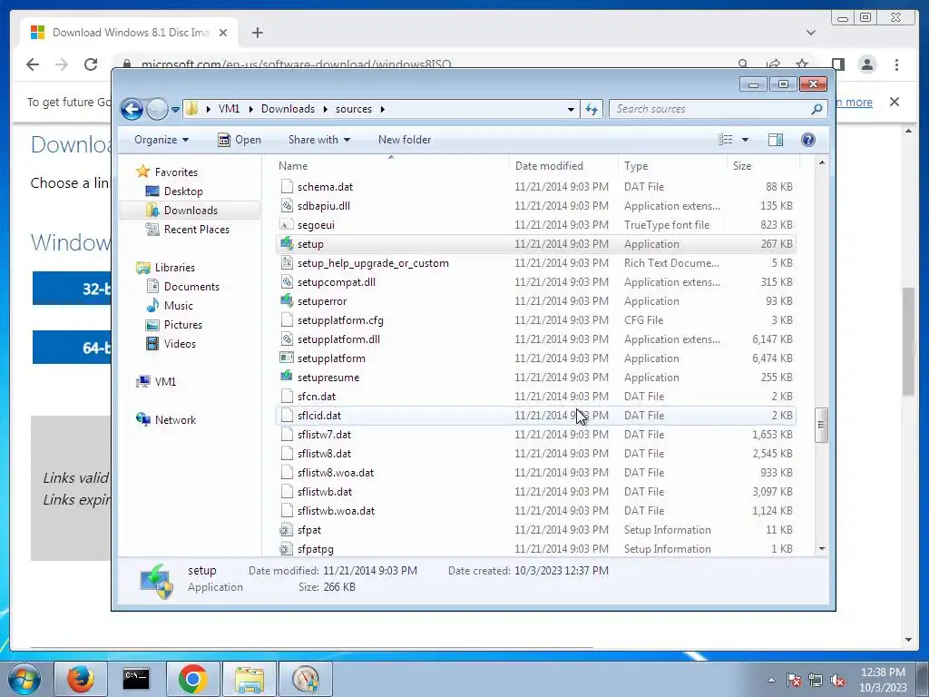The image size is (929, 697).
Task: Go back using Explorer's blue back arrow
Action: (x=132, y=109)
